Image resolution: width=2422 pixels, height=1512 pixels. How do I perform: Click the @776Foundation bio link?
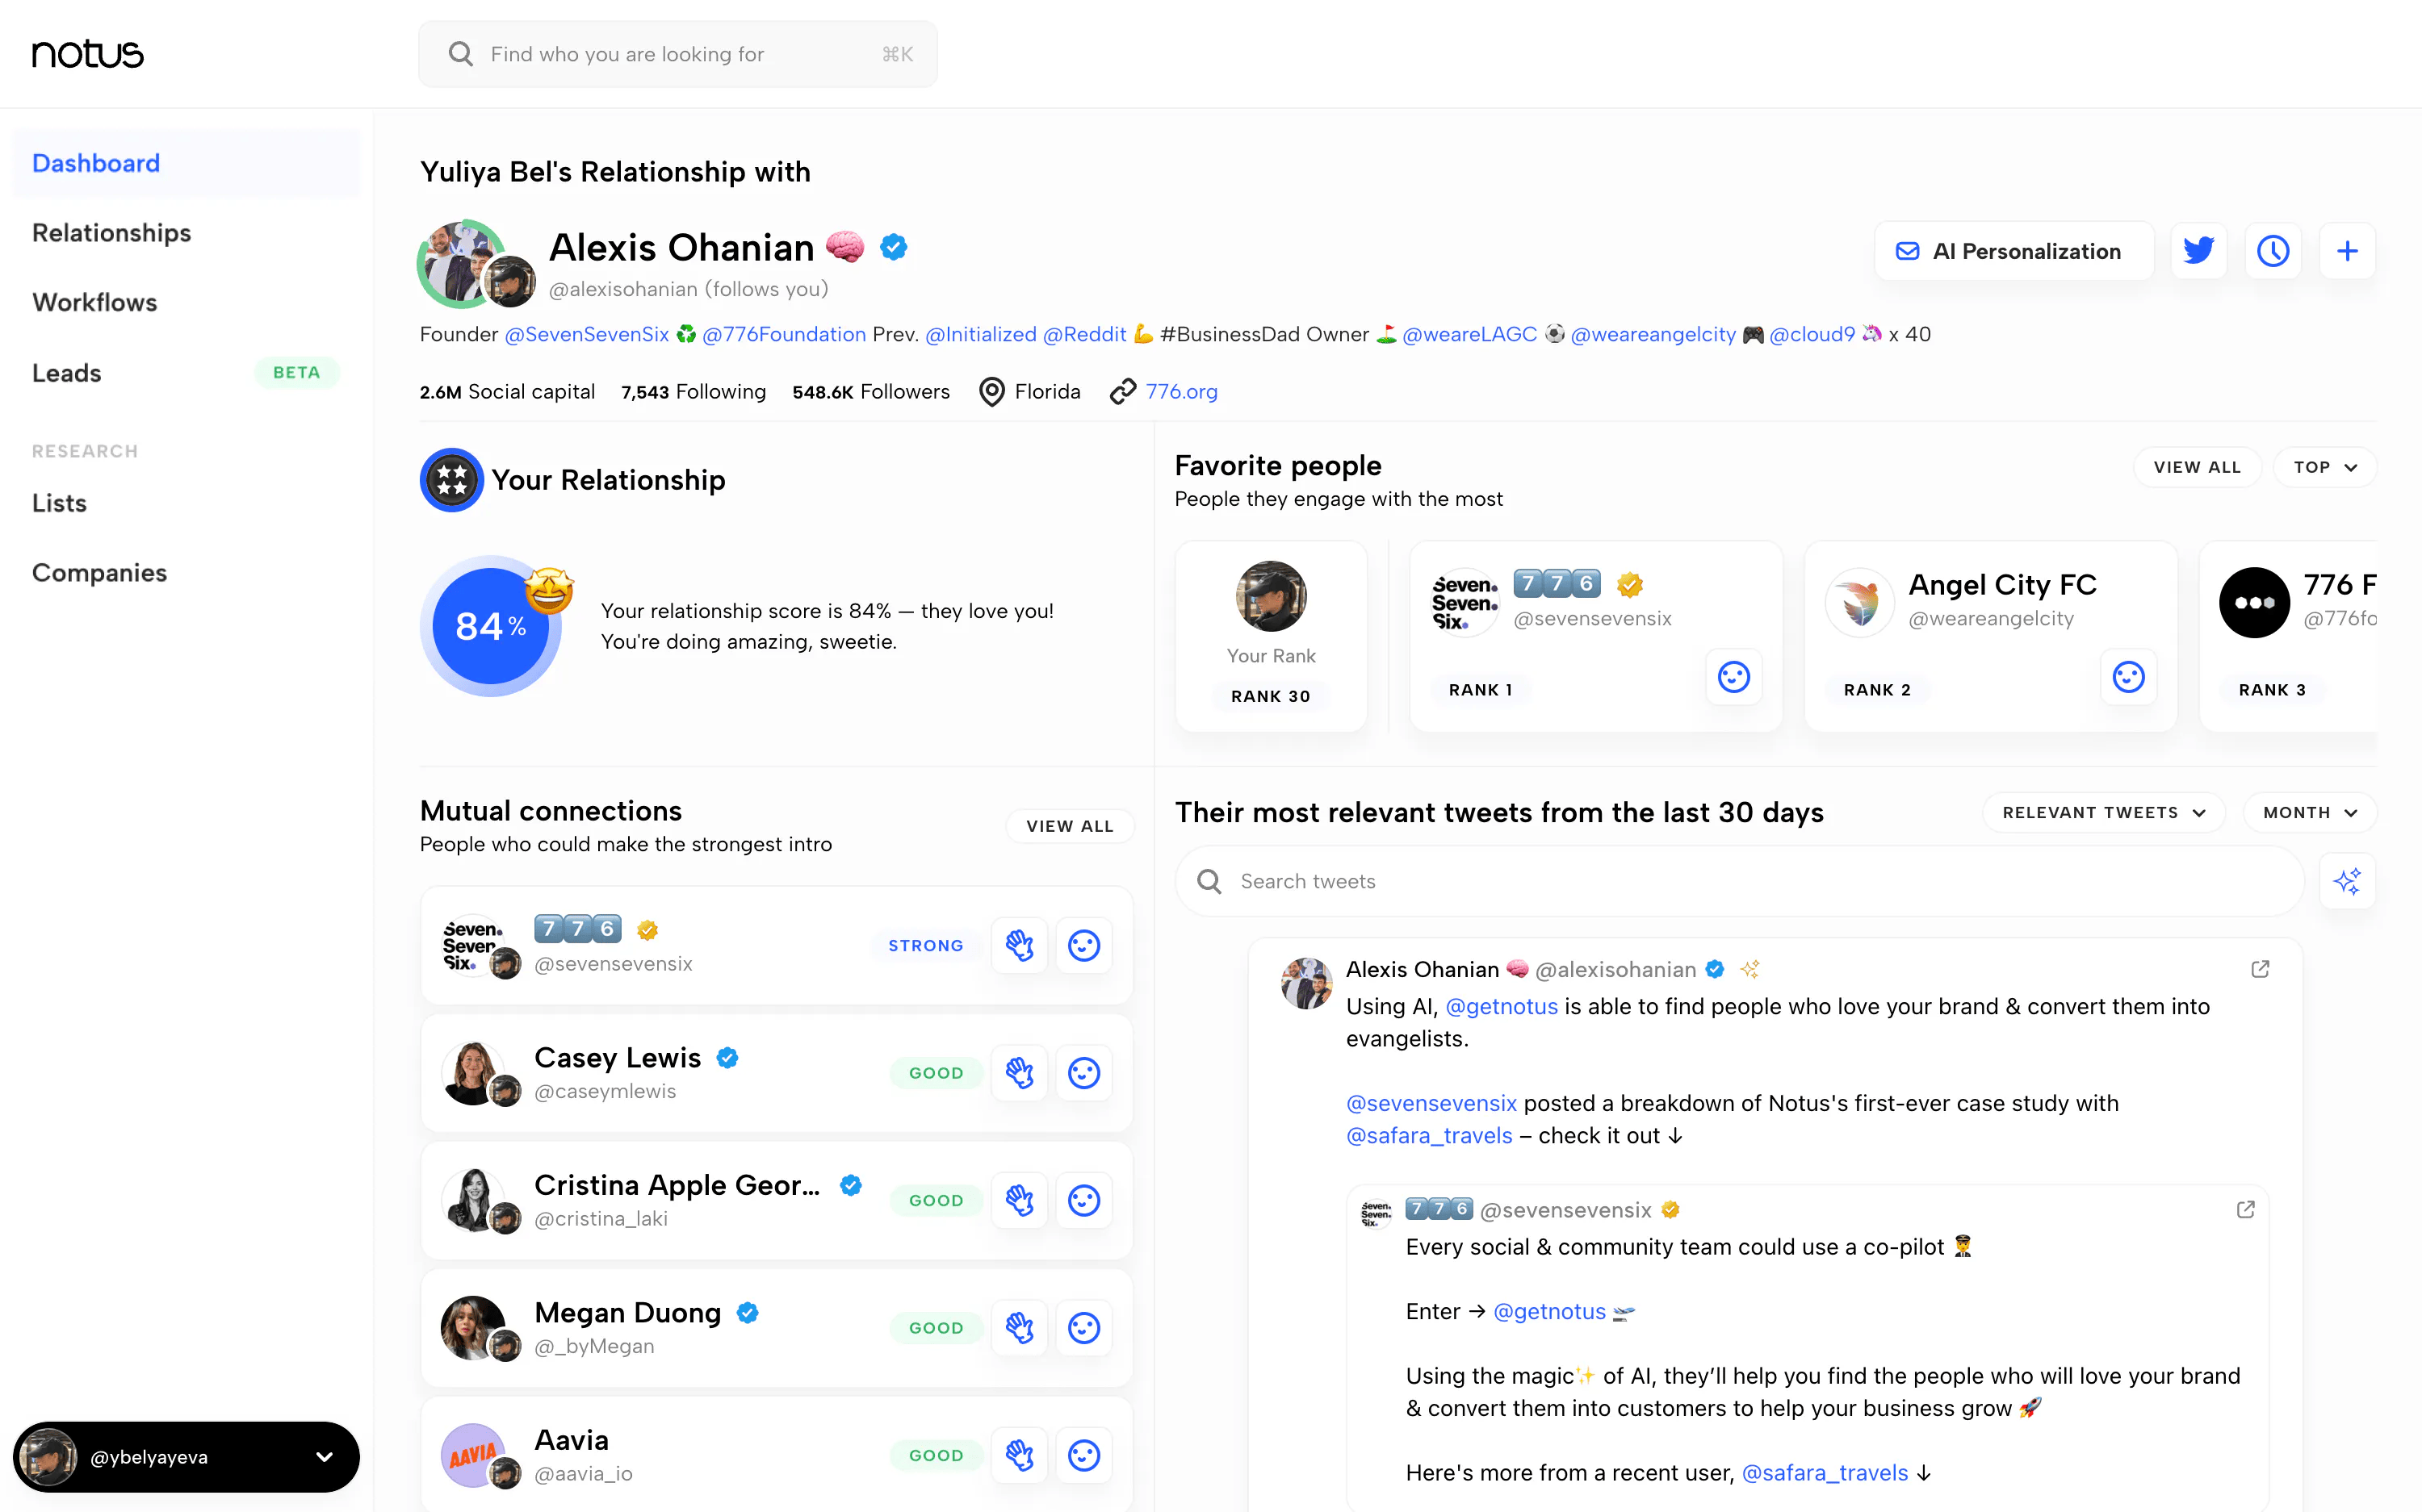[x=783, y=334]
